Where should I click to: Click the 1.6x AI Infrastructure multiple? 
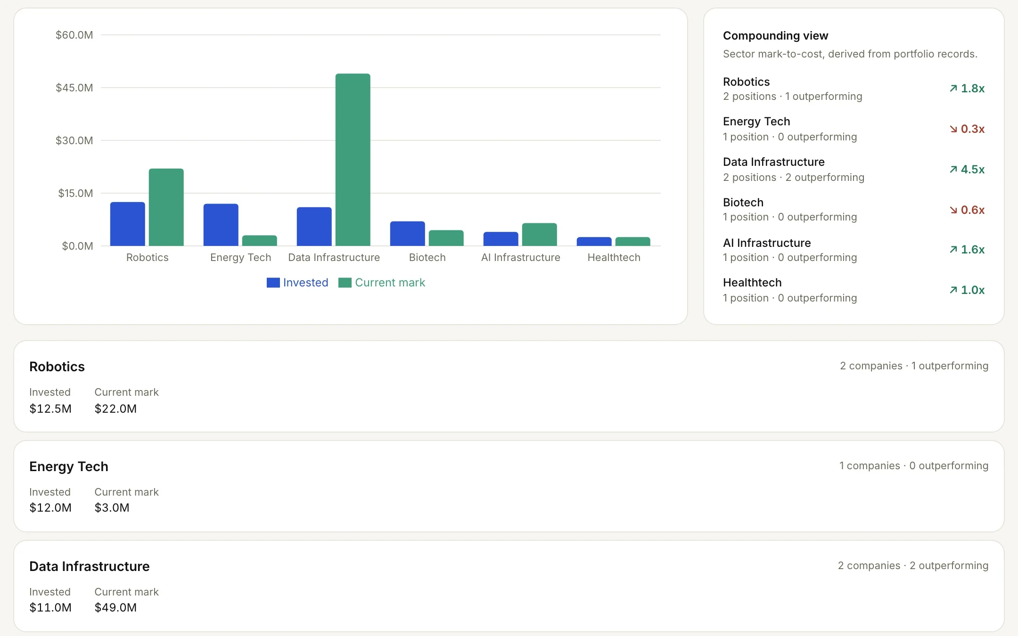tap(973, 250)
